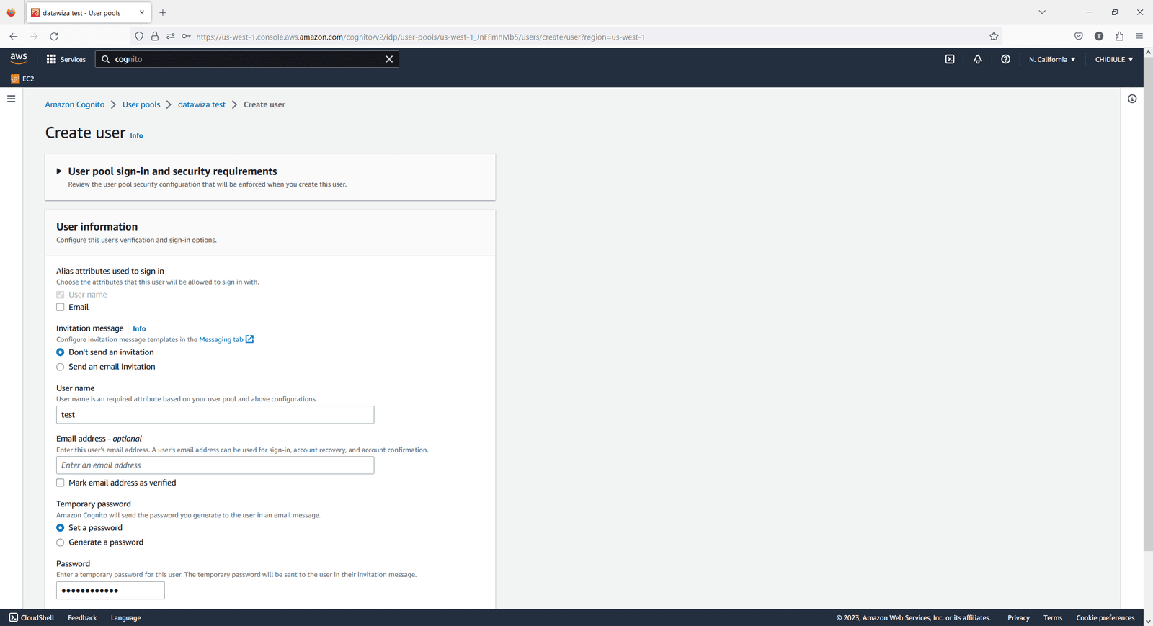Open a new browser tab
1153x626 pixels.
163,12
